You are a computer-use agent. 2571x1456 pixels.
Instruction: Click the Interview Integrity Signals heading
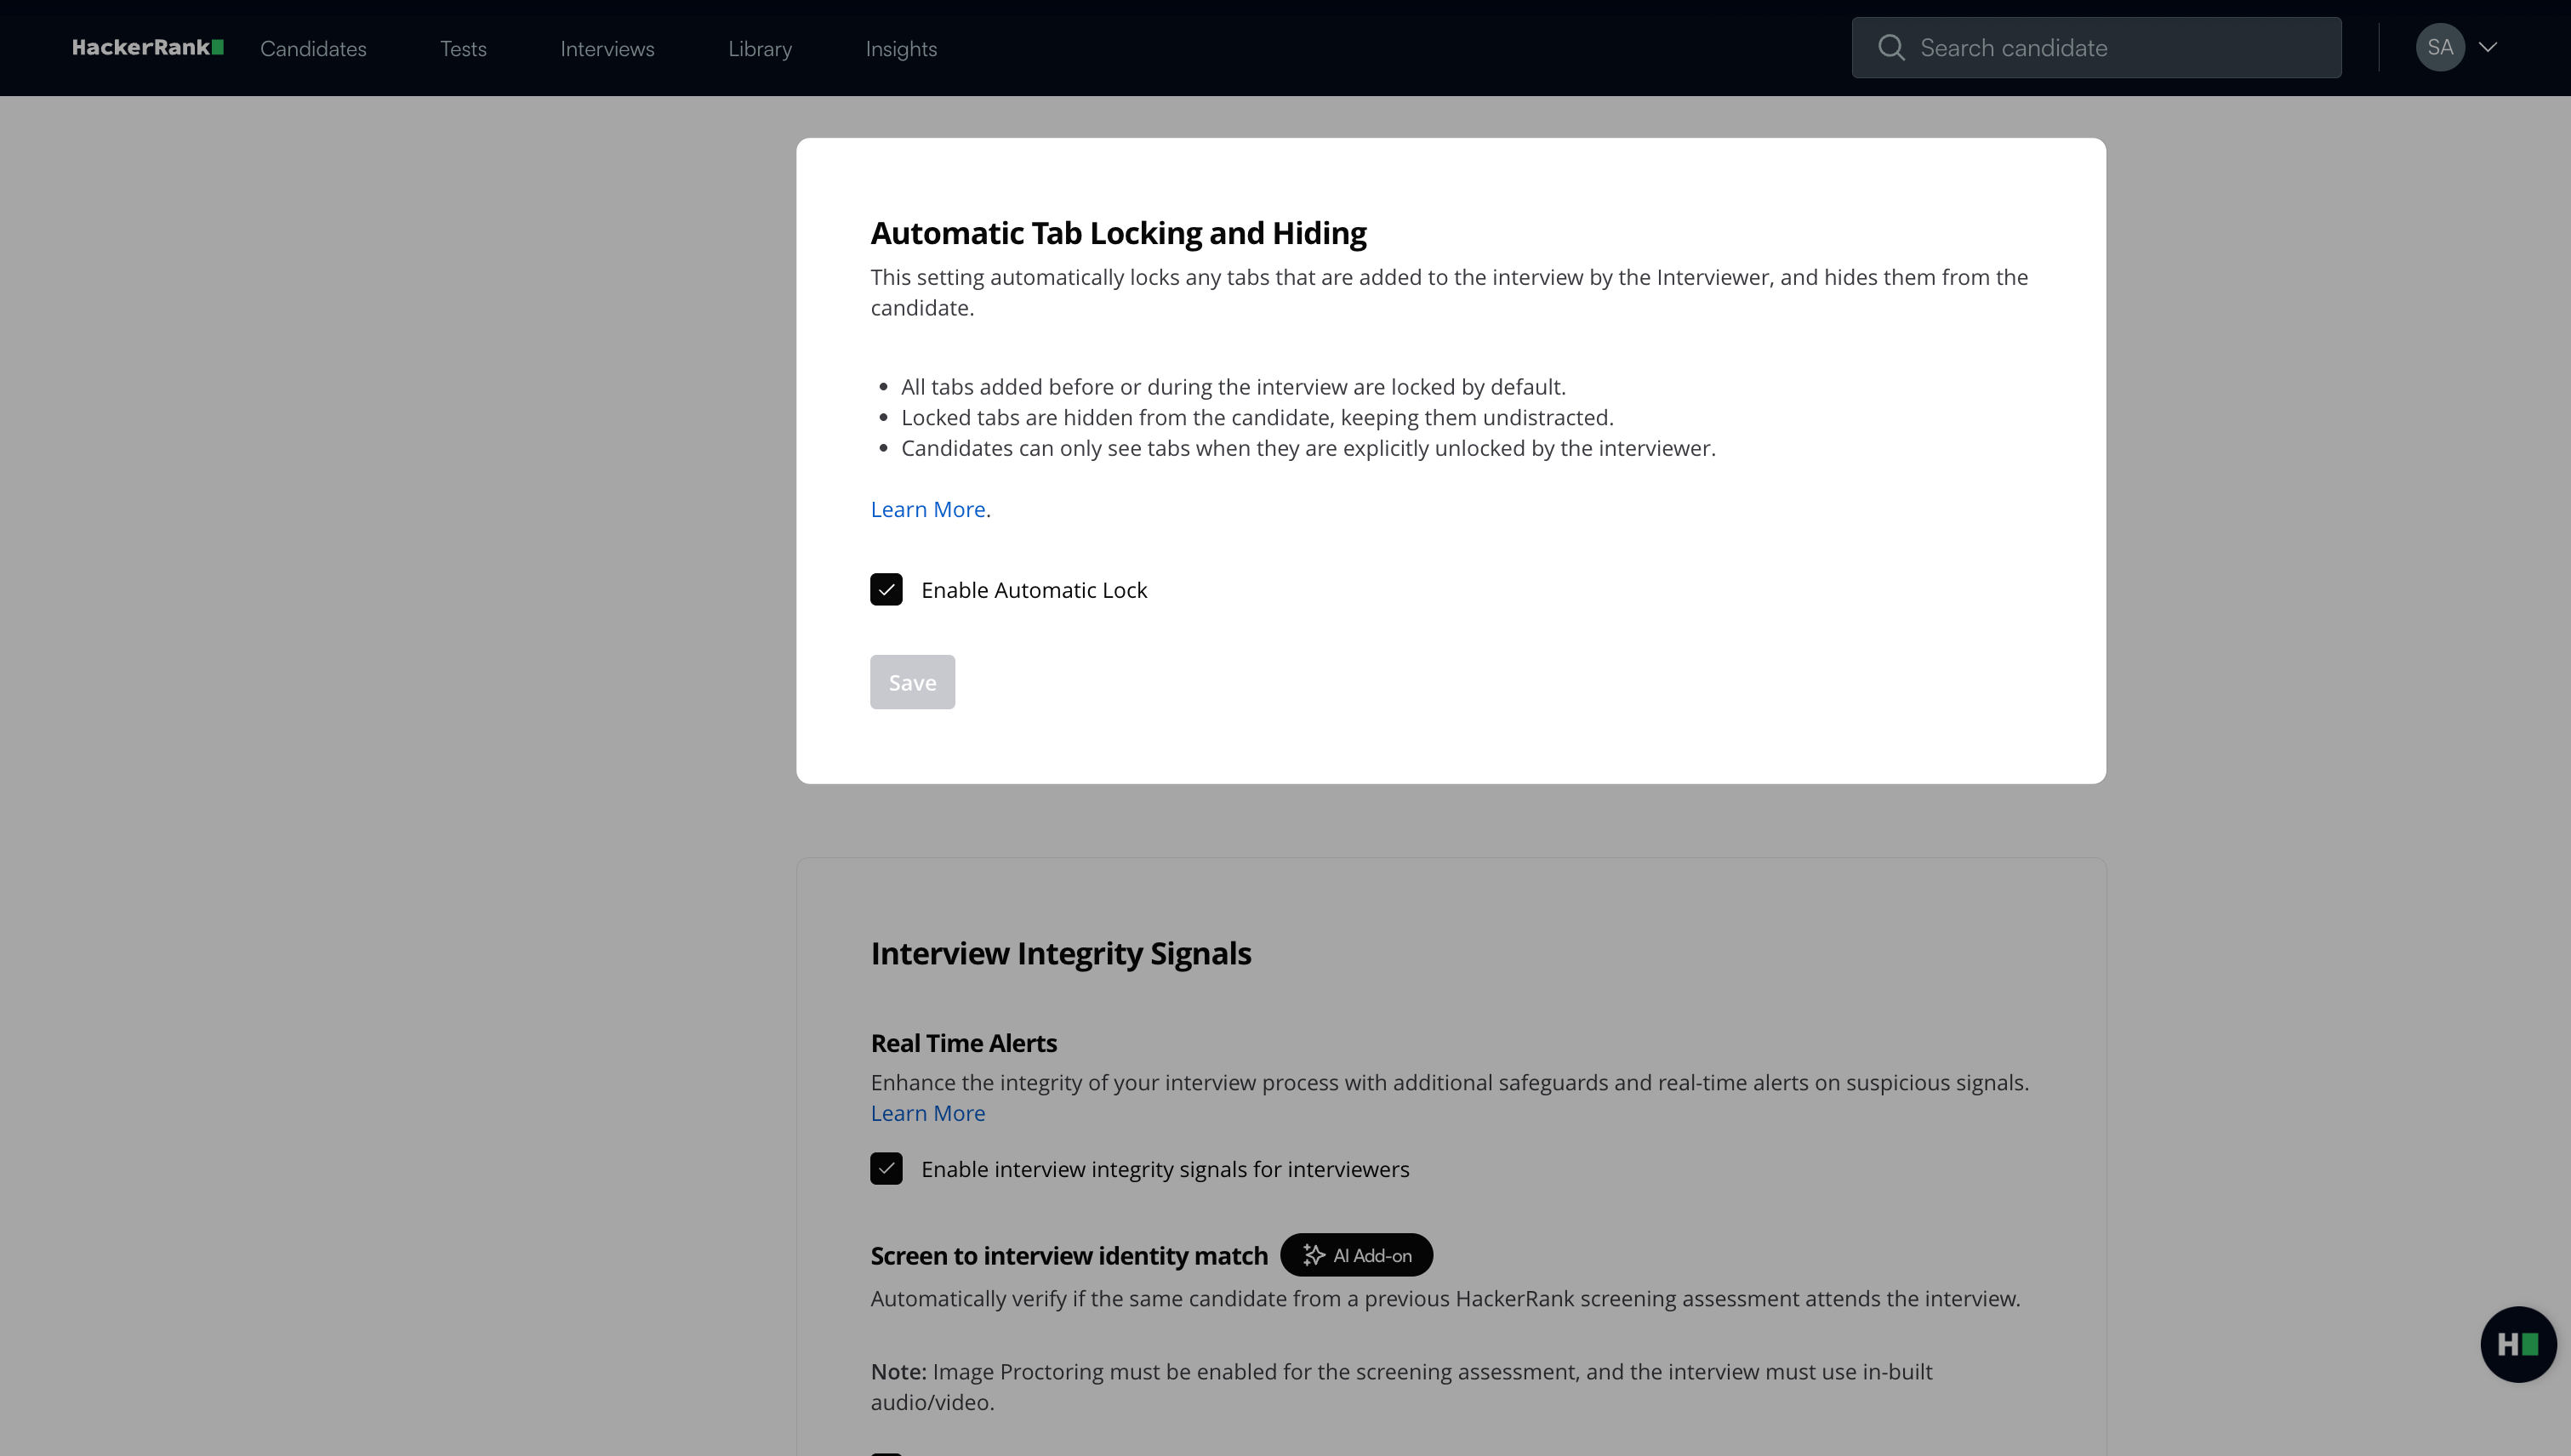tap(1060, 954)
